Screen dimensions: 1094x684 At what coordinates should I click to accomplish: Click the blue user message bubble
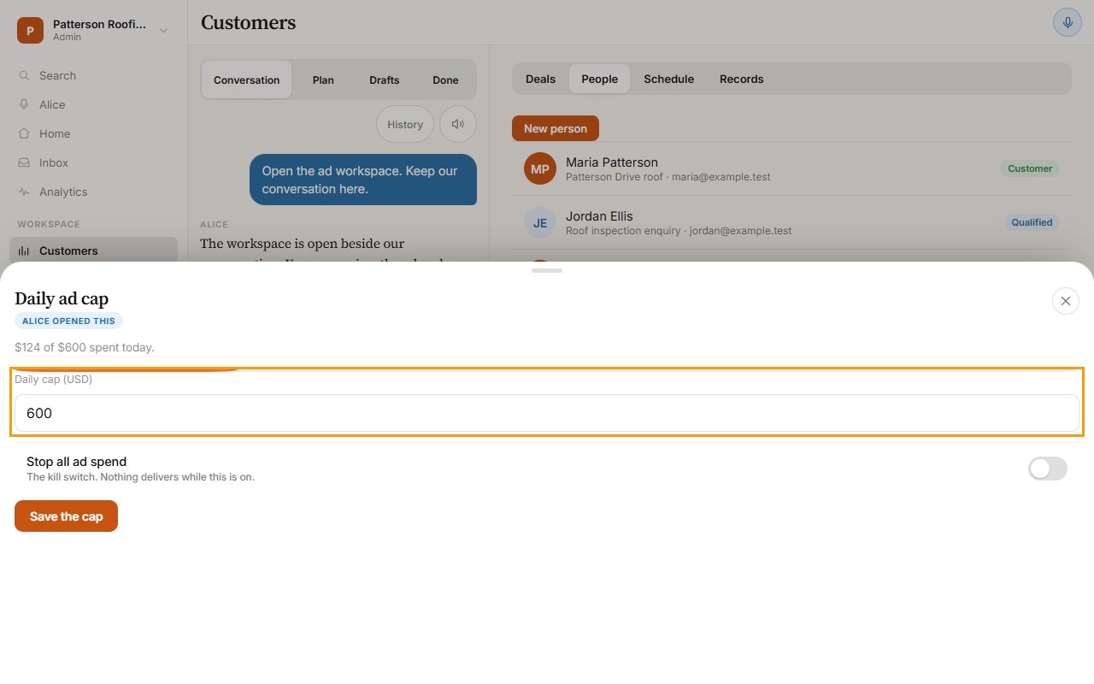coord(363,180)
